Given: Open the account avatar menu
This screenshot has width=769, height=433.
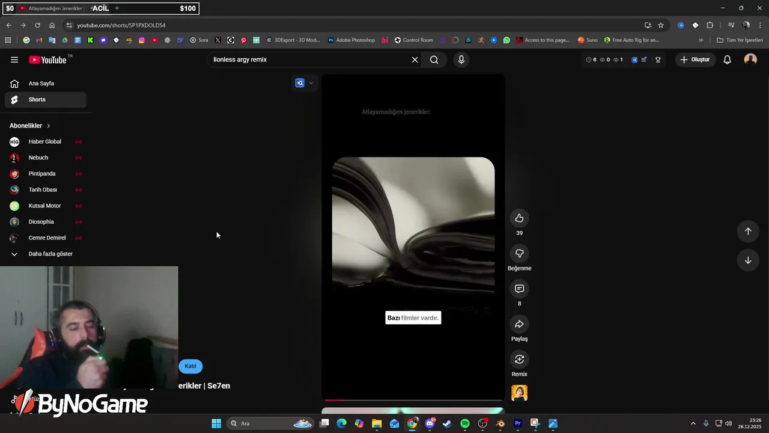Looking at the screenshot, I should click(x=750, y=60).
